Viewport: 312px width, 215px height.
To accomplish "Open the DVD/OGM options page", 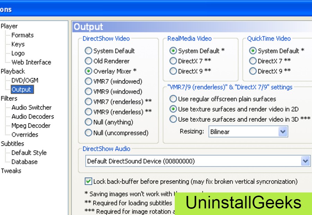I will coord(25,80).
